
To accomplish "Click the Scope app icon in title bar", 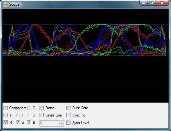I will click(5, 4).
